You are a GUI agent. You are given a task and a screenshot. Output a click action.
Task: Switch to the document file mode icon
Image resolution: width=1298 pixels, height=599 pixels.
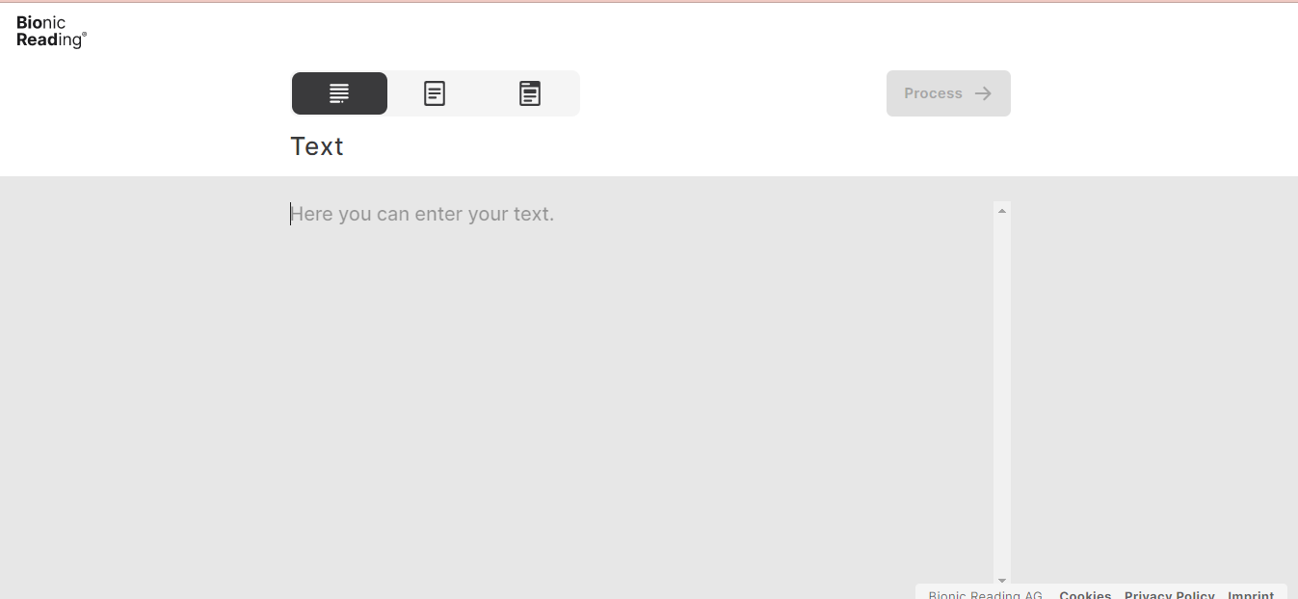coord(435,93)
